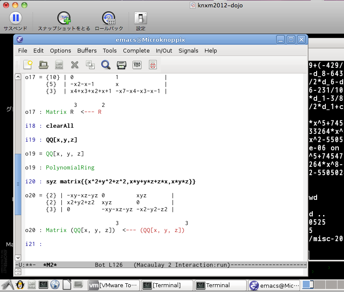Click the Rollback (ロールバック) icon
Image resolution: width=344 pixels, height=292 pixels.
pyautogui.click(x=109, y=18)
